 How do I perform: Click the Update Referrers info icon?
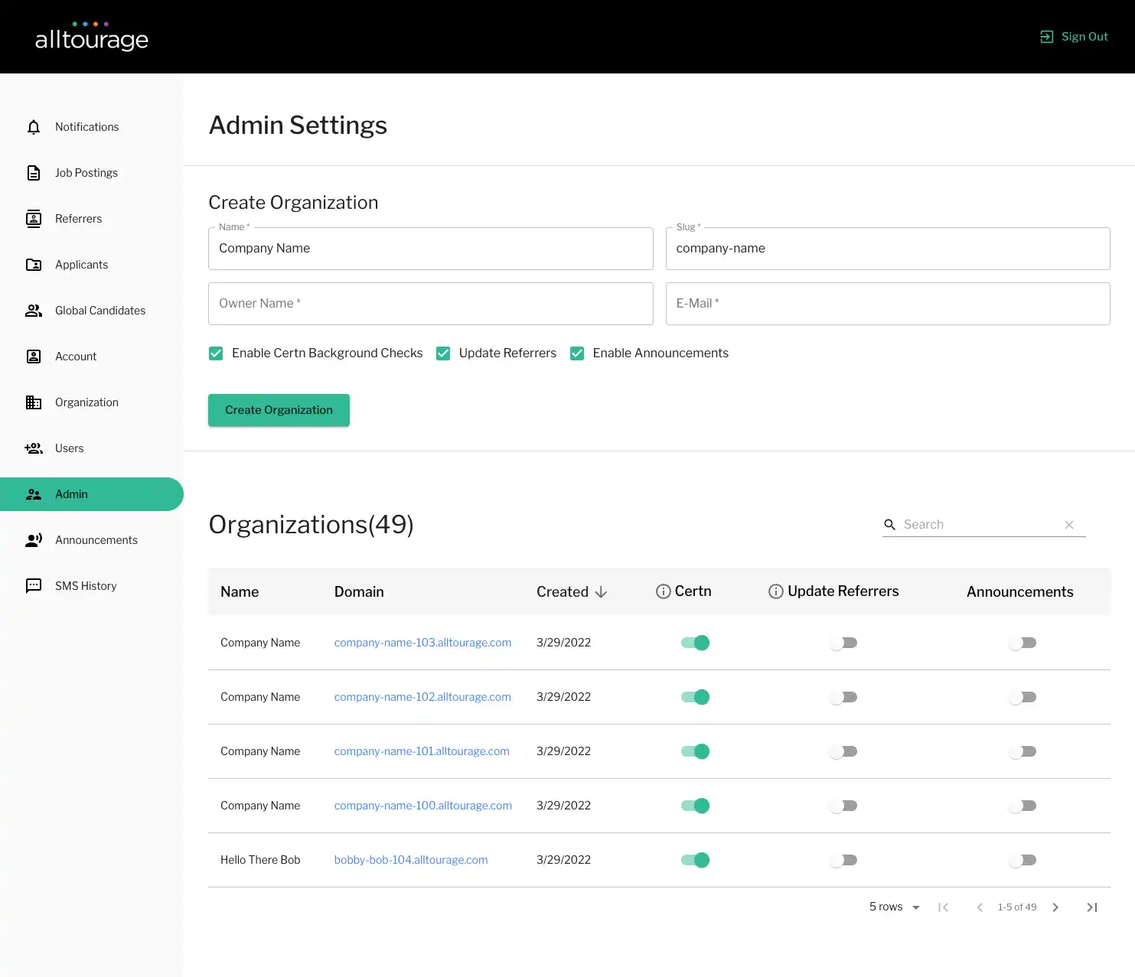776,591
